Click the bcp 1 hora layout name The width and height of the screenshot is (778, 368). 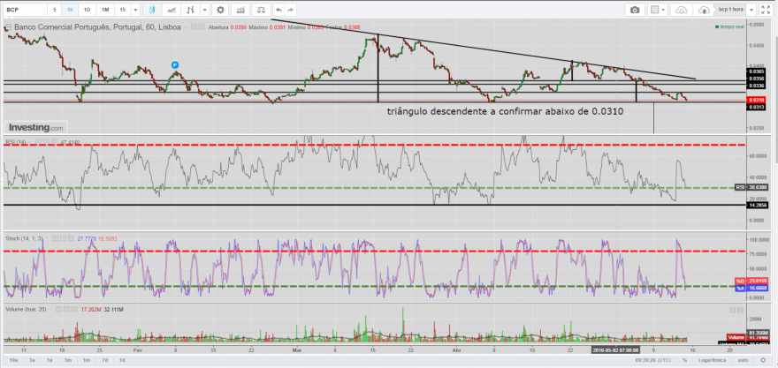(730, 10)
